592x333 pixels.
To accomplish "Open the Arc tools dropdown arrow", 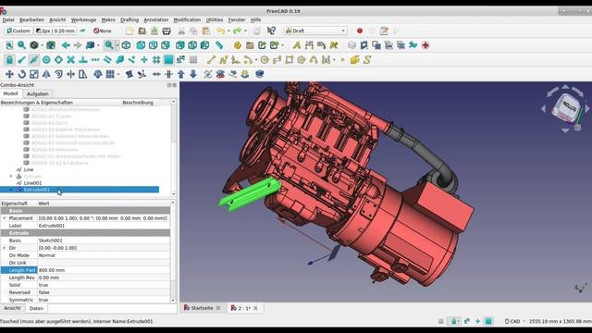I will click(256, 59).
